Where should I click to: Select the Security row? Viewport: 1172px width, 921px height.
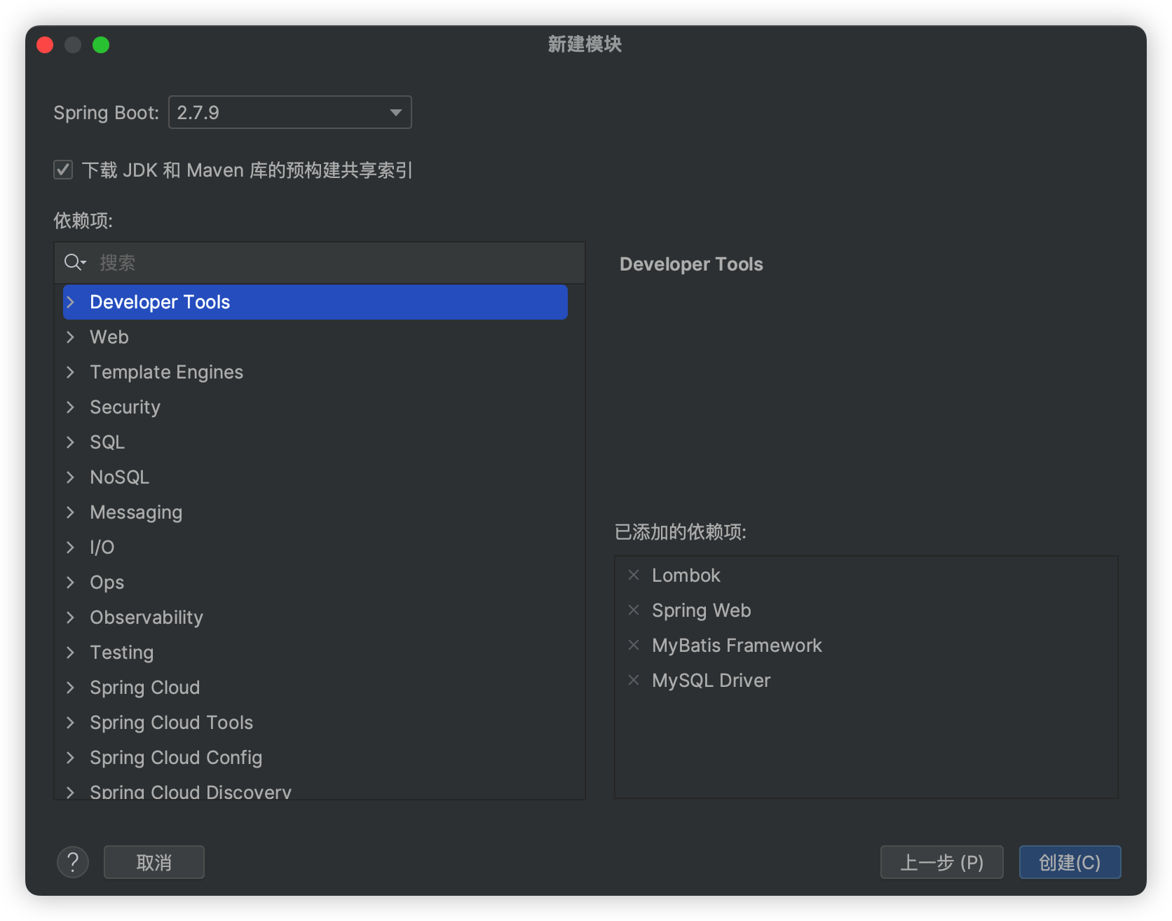[x=315, y=407]
